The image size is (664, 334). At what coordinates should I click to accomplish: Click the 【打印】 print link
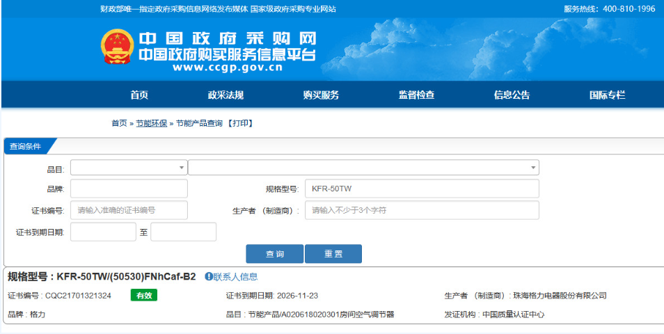tap(239, 123)
